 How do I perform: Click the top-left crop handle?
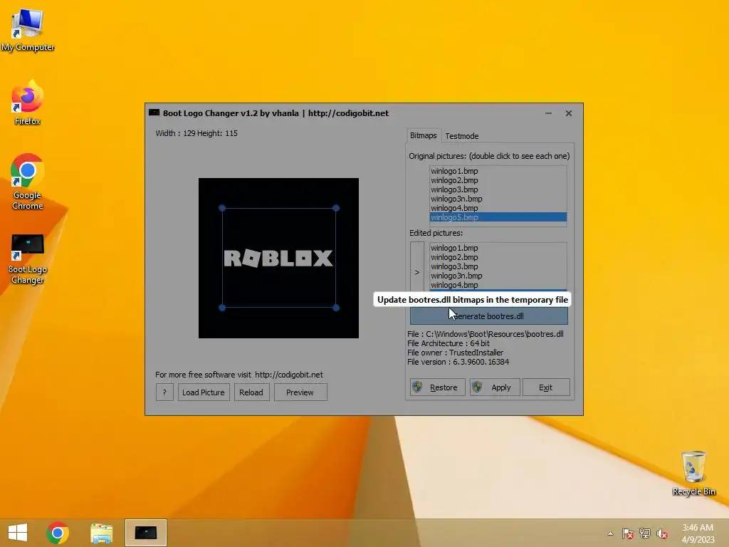222,208
